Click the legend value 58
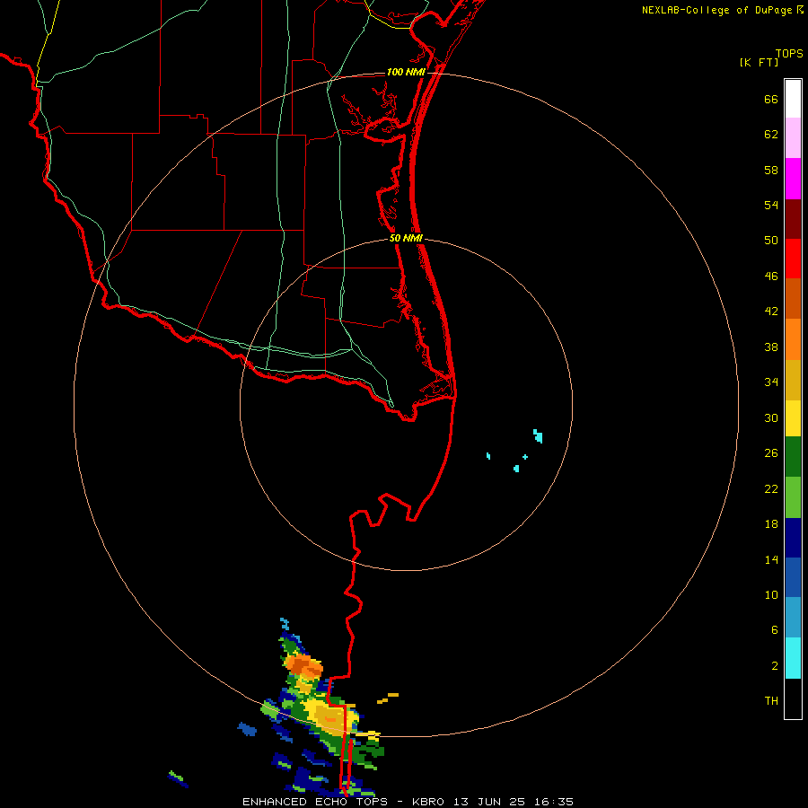The width and height of the screenshot is (808, 808). (771, 170)
